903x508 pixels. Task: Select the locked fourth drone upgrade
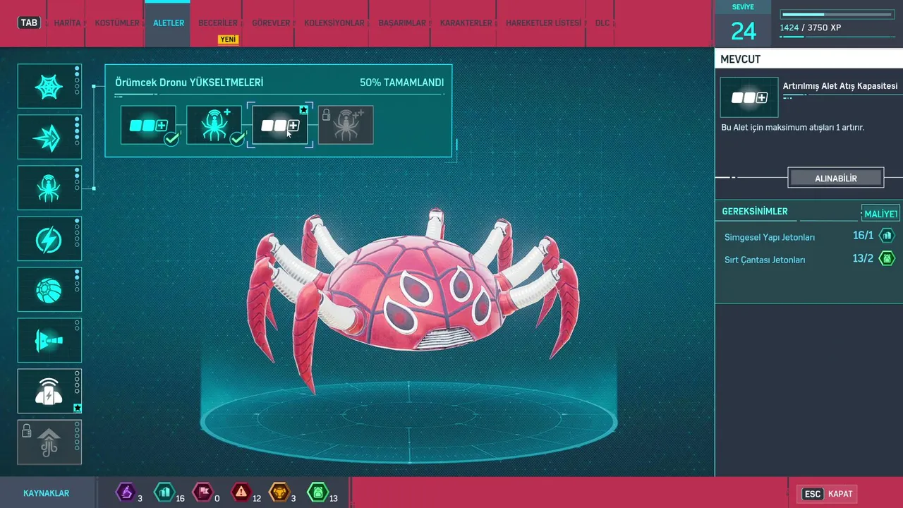click(346, 125)
